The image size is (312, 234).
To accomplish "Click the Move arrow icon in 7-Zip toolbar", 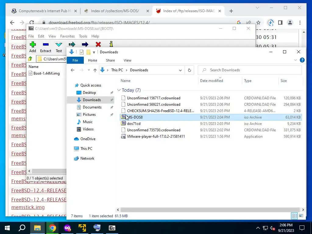I will click(85, 44).
